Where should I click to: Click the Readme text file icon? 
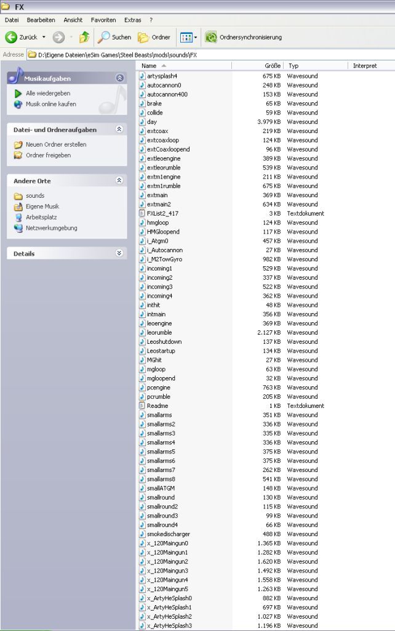[142, 405]
